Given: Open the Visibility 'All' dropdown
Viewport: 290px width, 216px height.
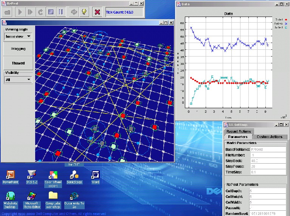Looking at the screenshot, I should pyautogui.click(x=18, y=80).
